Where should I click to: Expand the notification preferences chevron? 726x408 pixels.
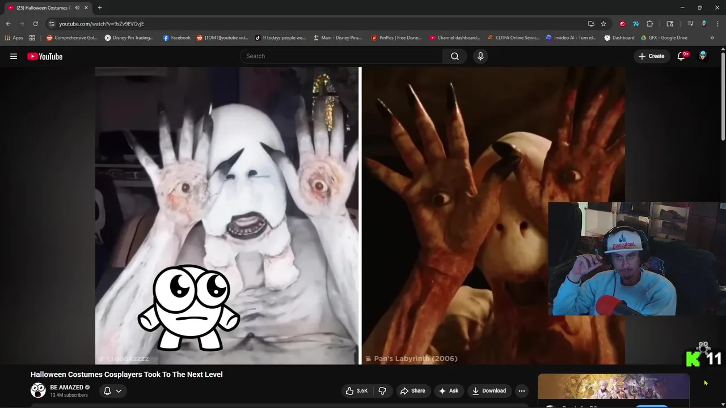point(119,391)
